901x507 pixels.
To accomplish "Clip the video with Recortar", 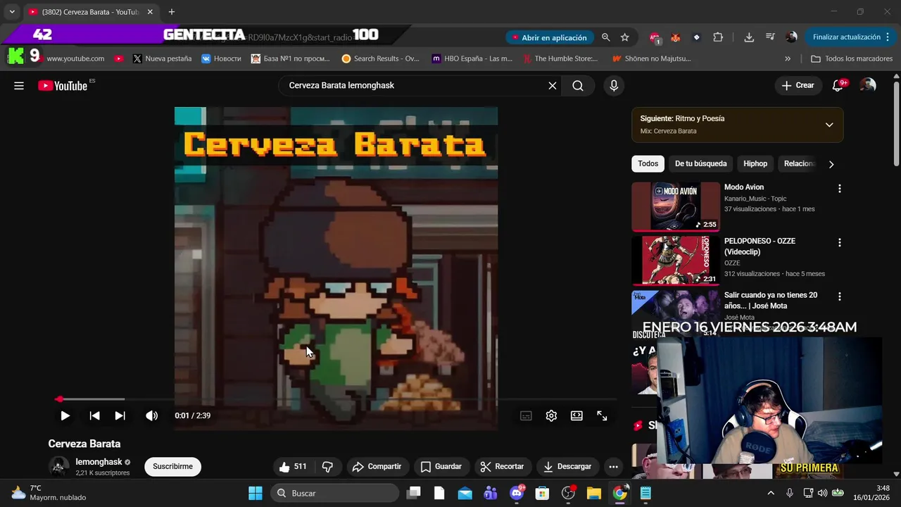I will pos(502,466).
